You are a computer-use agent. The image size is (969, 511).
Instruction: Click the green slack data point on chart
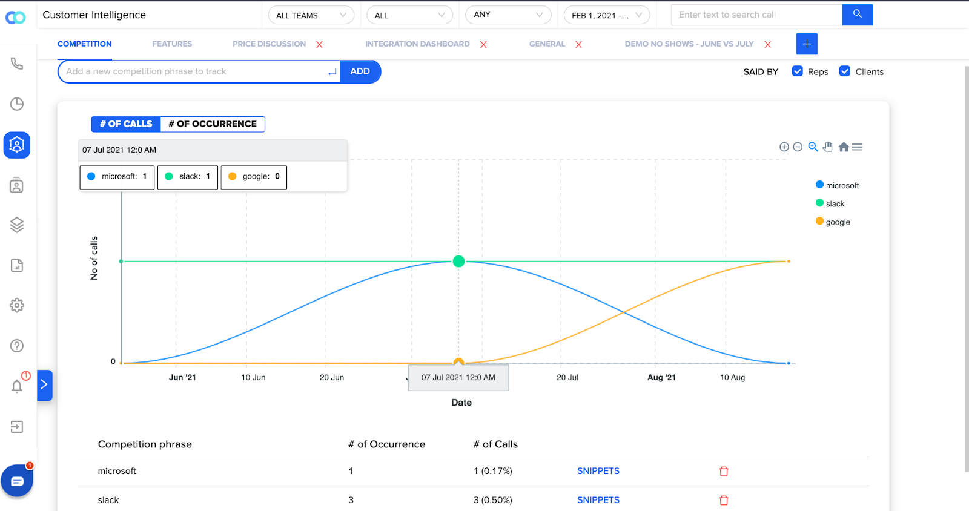click(458, 262)
